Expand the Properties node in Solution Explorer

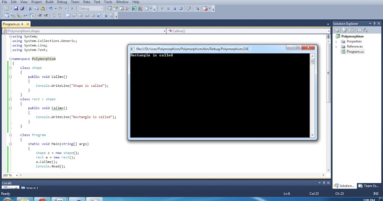point(336,41)
